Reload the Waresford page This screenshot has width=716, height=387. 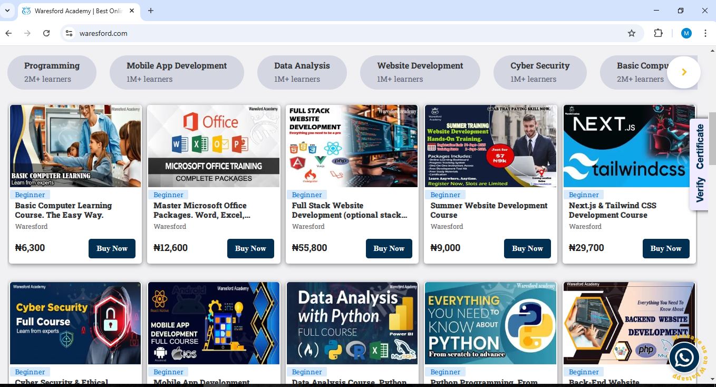pos(46,33)
